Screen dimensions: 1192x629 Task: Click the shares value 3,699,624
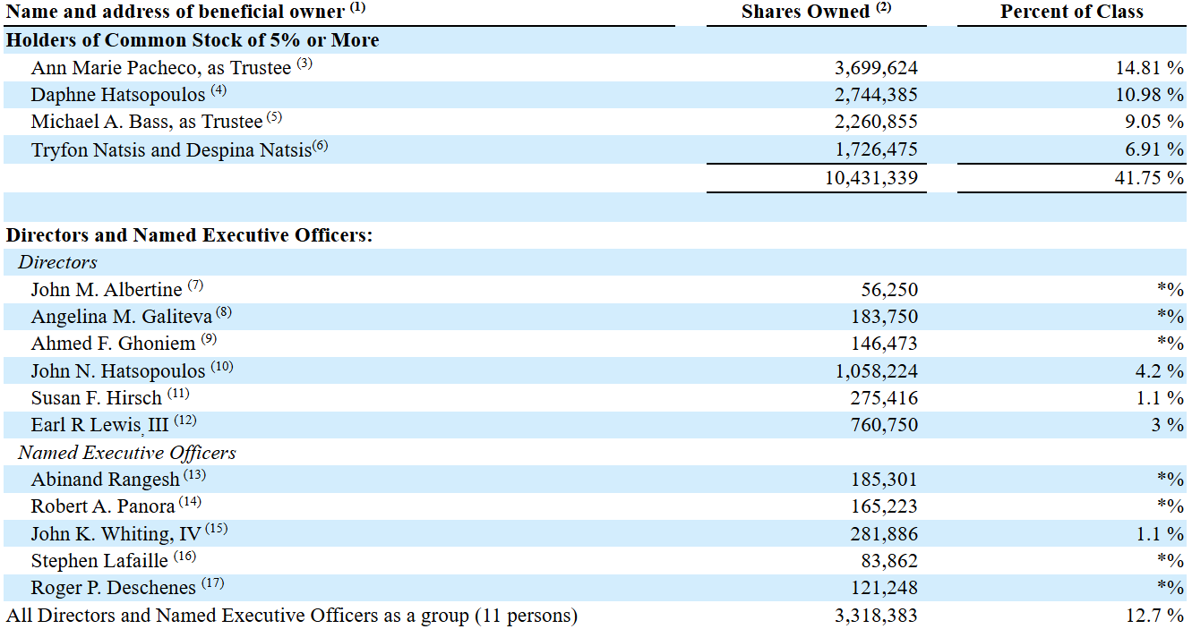point(876,68)
